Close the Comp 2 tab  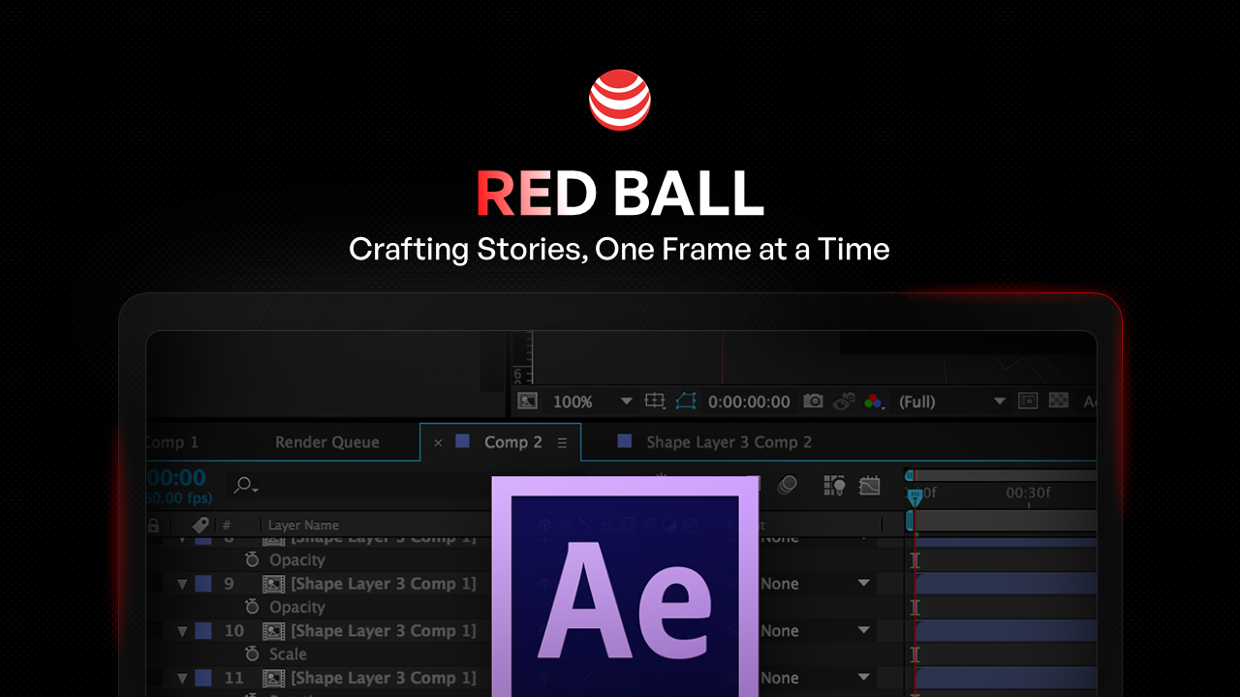coord(438,442)
